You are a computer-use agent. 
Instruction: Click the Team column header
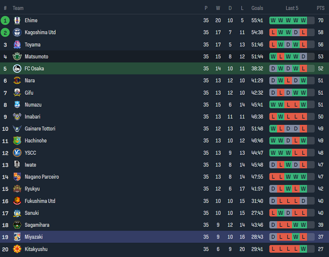[x=18, y=8]
